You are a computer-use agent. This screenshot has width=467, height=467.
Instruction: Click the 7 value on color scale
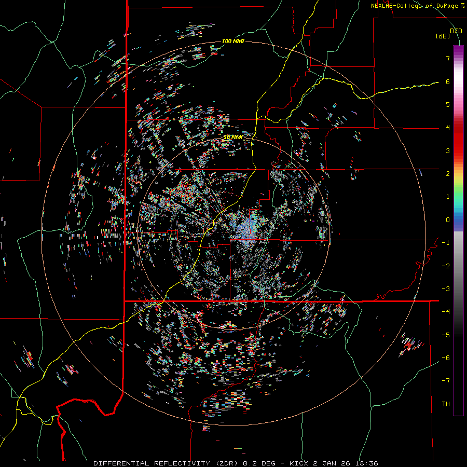click(x=448, y=58)
